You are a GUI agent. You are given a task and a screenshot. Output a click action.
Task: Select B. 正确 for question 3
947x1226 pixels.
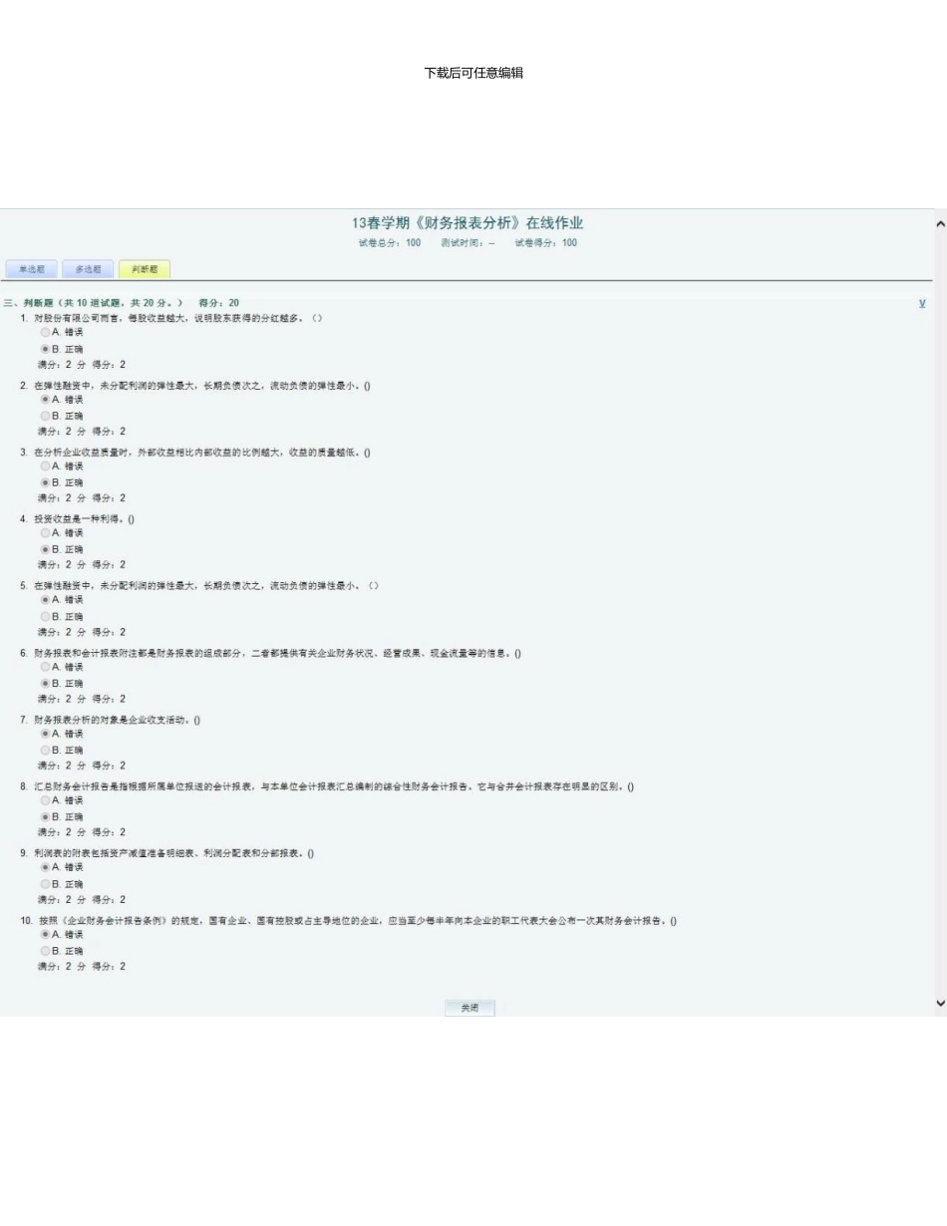(45, 482)
